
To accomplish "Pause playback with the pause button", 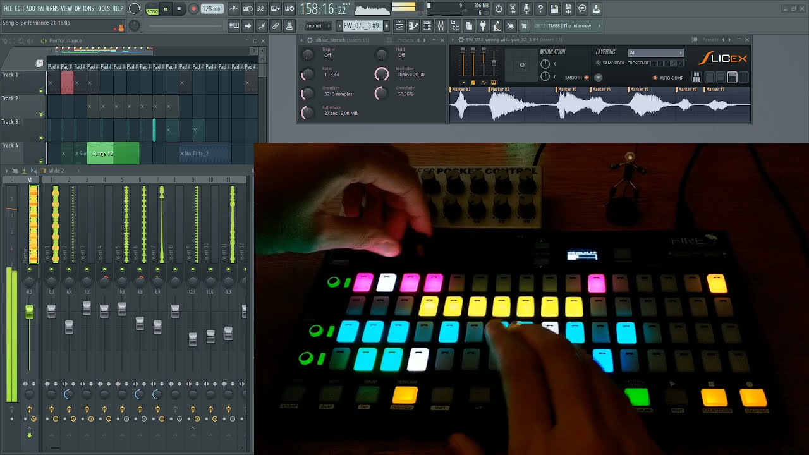I will pyautogui.click(x=166, y=9).
